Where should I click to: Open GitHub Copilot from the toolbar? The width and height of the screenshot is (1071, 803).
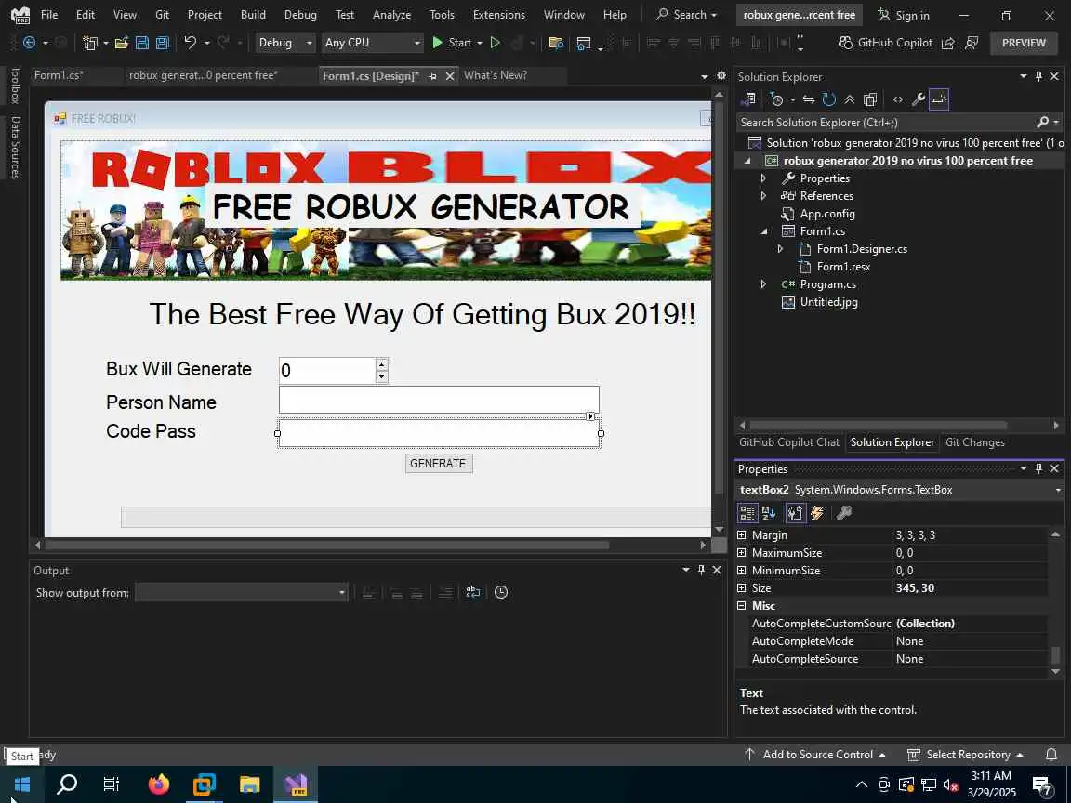[x=885, y=43]
